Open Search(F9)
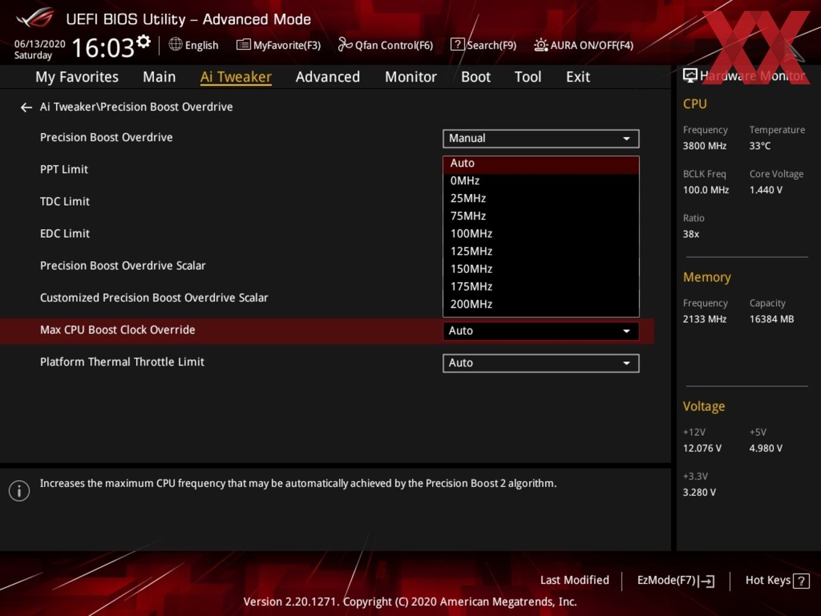 coord(484,45)
